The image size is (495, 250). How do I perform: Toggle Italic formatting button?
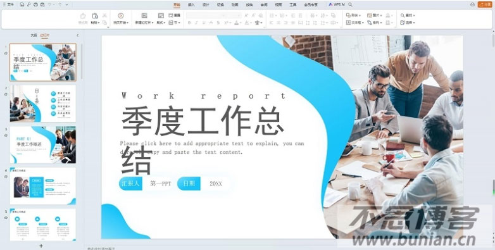[x=196, y=23]
